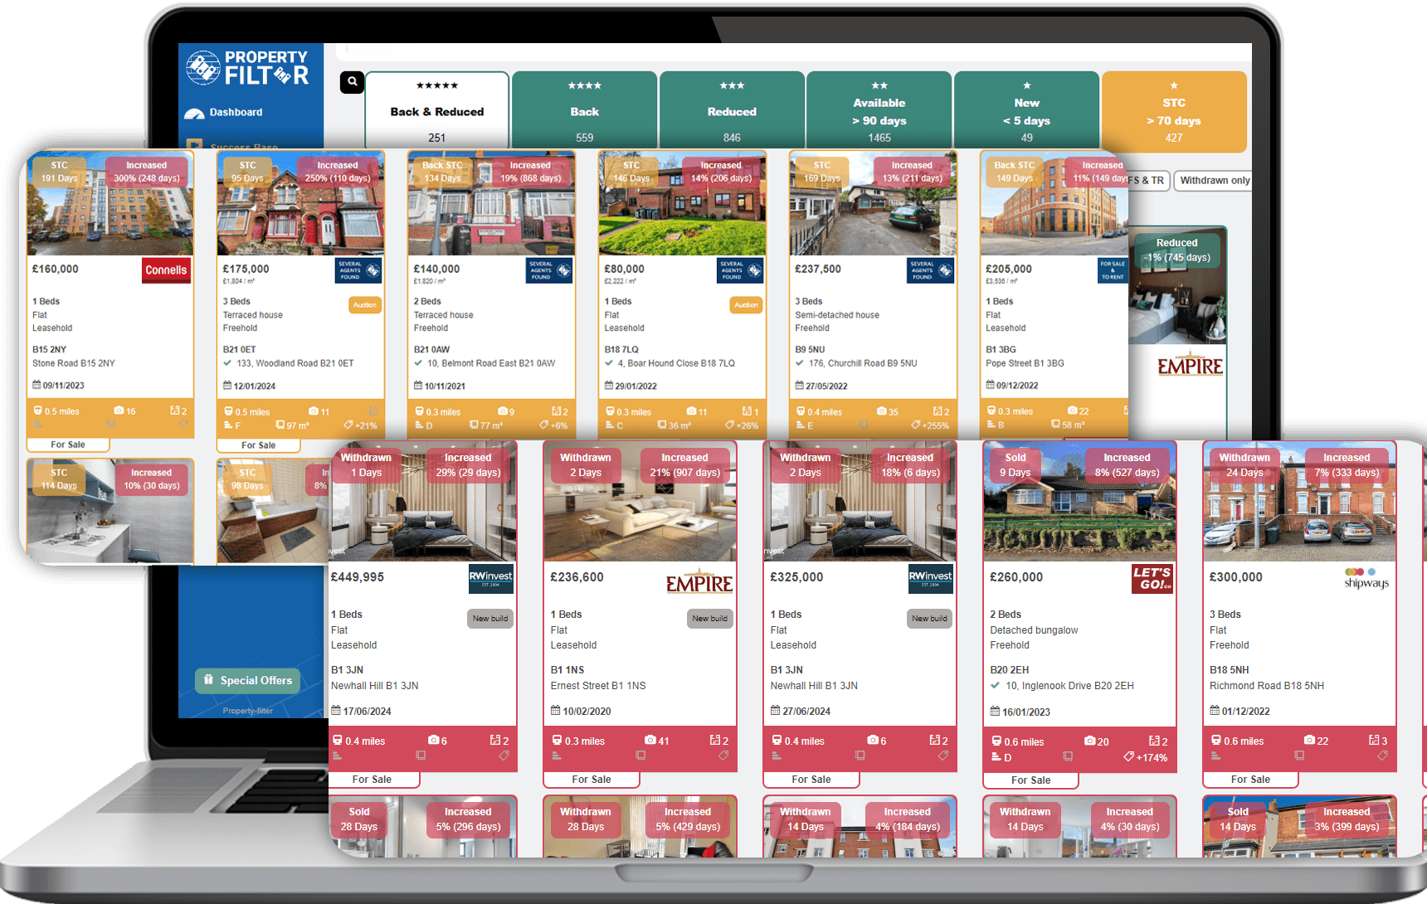Click the address Ernest Street B1 1NS
The width and height of the screenshot is (1427, 904).
coord(598,686)
